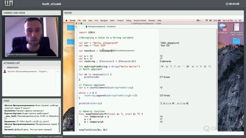Click the println(revArray) line

(90, 103)
